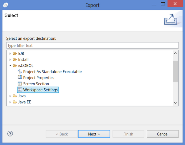Close the Export dialog window

point(175,4)
